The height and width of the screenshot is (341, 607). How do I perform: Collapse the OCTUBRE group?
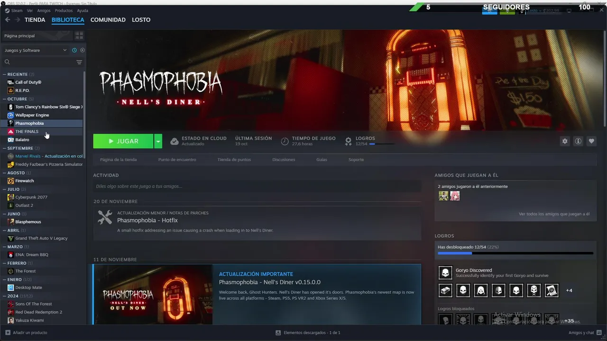4,99
